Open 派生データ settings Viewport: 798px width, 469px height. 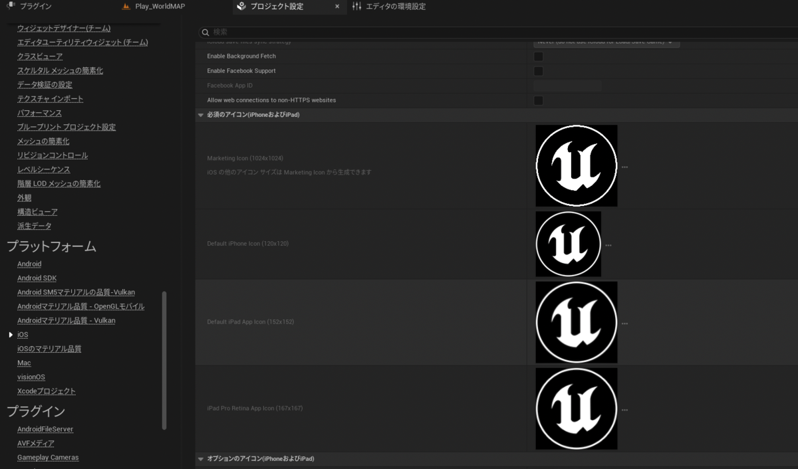coord(34,226)
